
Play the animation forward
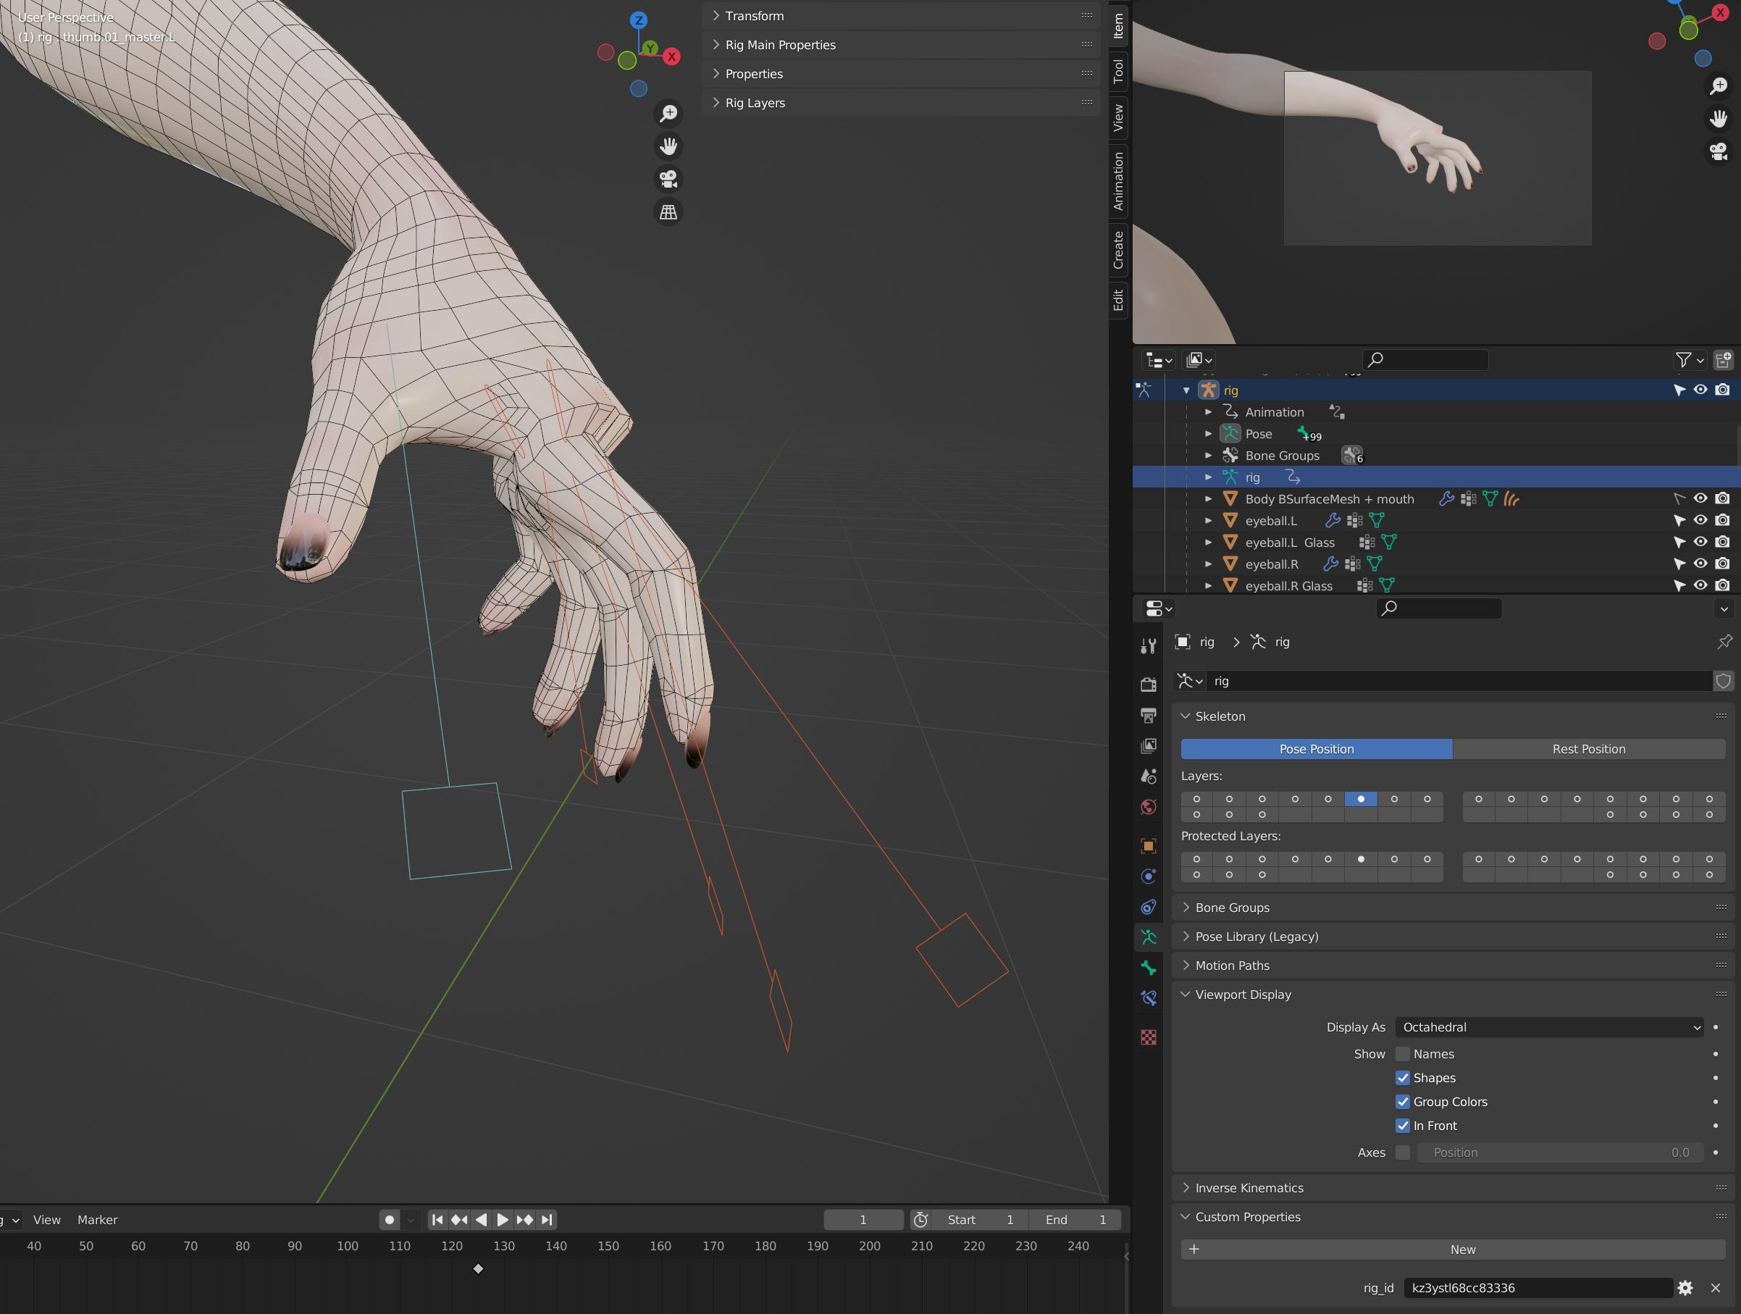[502, 1220]
